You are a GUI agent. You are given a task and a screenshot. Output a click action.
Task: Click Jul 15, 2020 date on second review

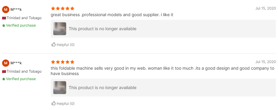[x=266, y=62]
